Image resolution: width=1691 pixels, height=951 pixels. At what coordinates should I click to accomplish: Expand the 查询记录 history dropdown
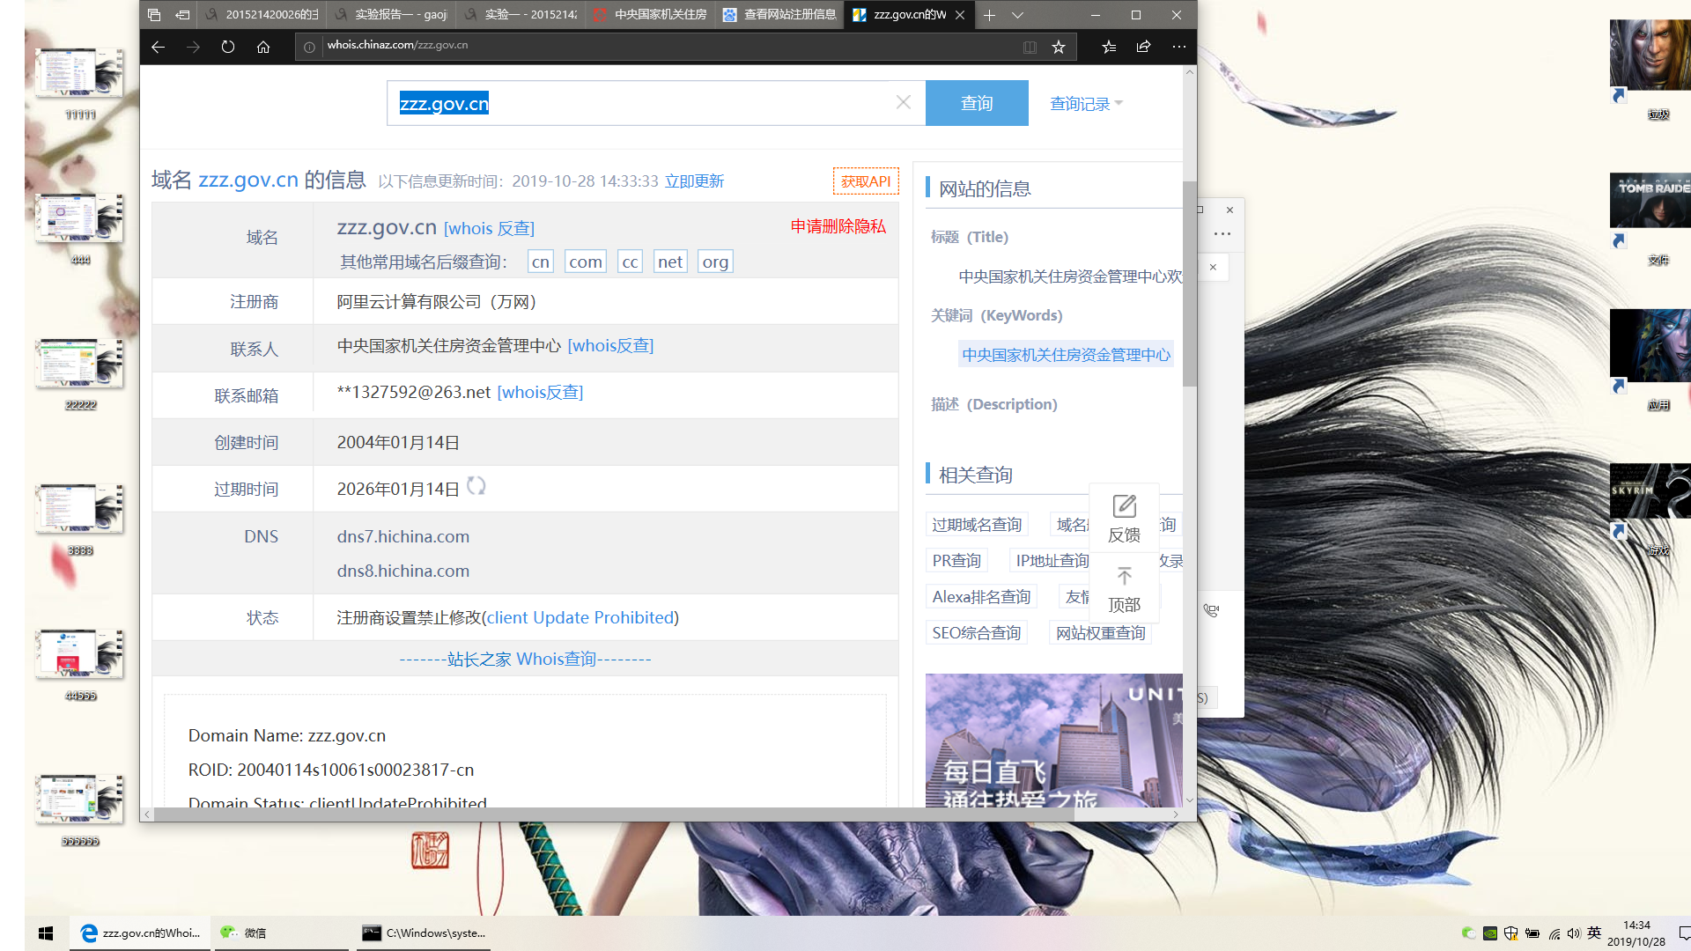pos(1086,104)
